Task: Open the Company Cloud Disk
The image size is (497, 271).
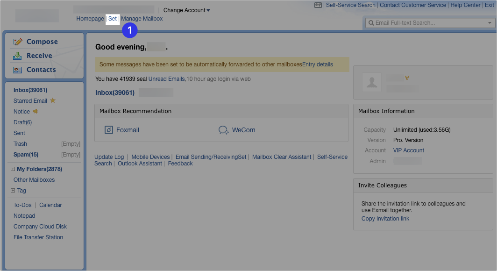Action: pyautogui.click(x=40, y=226)
